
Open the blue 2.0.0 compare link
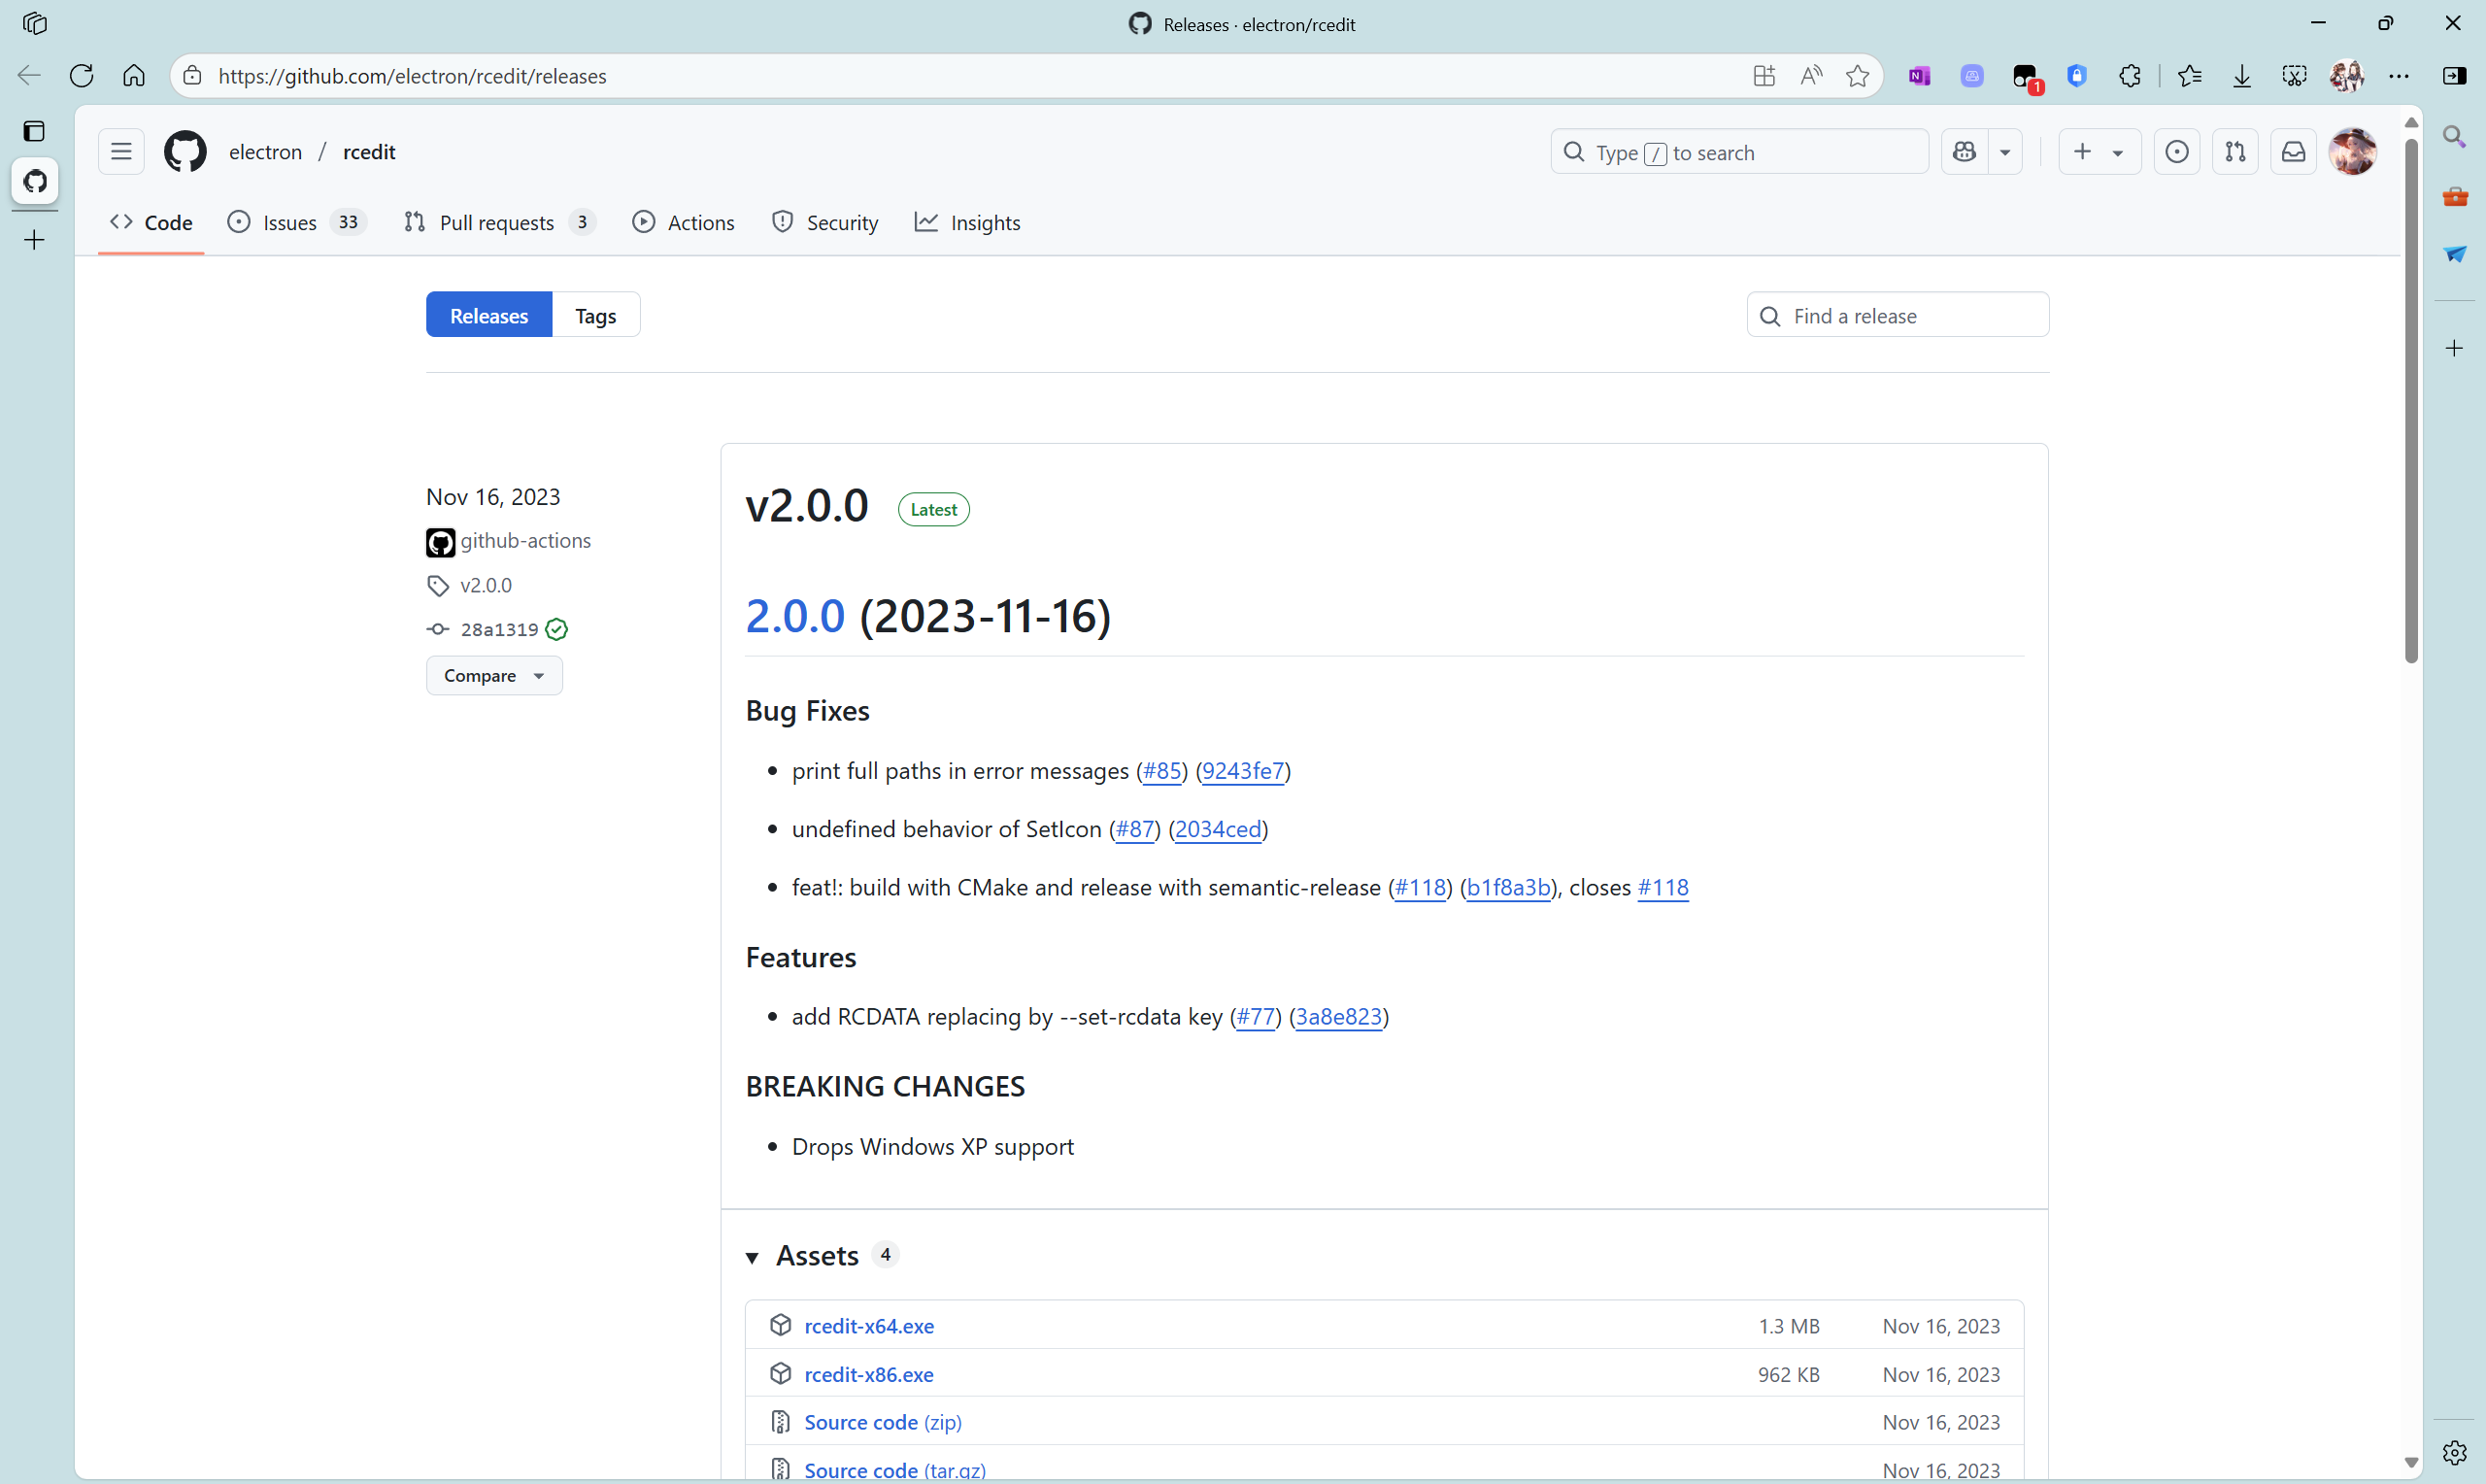(795, 616)
